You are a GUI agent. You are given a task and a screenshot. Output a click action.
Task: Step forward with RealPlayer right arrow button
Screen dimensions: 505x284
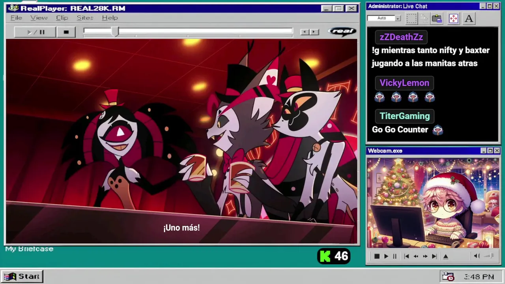(x=314, y=32)
